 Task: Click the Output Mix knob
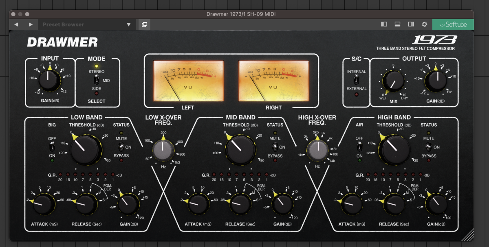click(x=394, y=81)
